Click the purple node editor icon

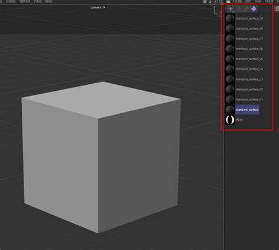(x=254, y=9)
